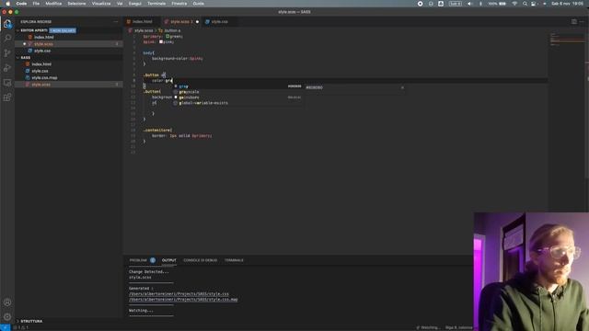Choose the grayscale autocomplete suggestion
This screenshot has width=589, height=331.
pyautogui.click(x=237, y=92)
